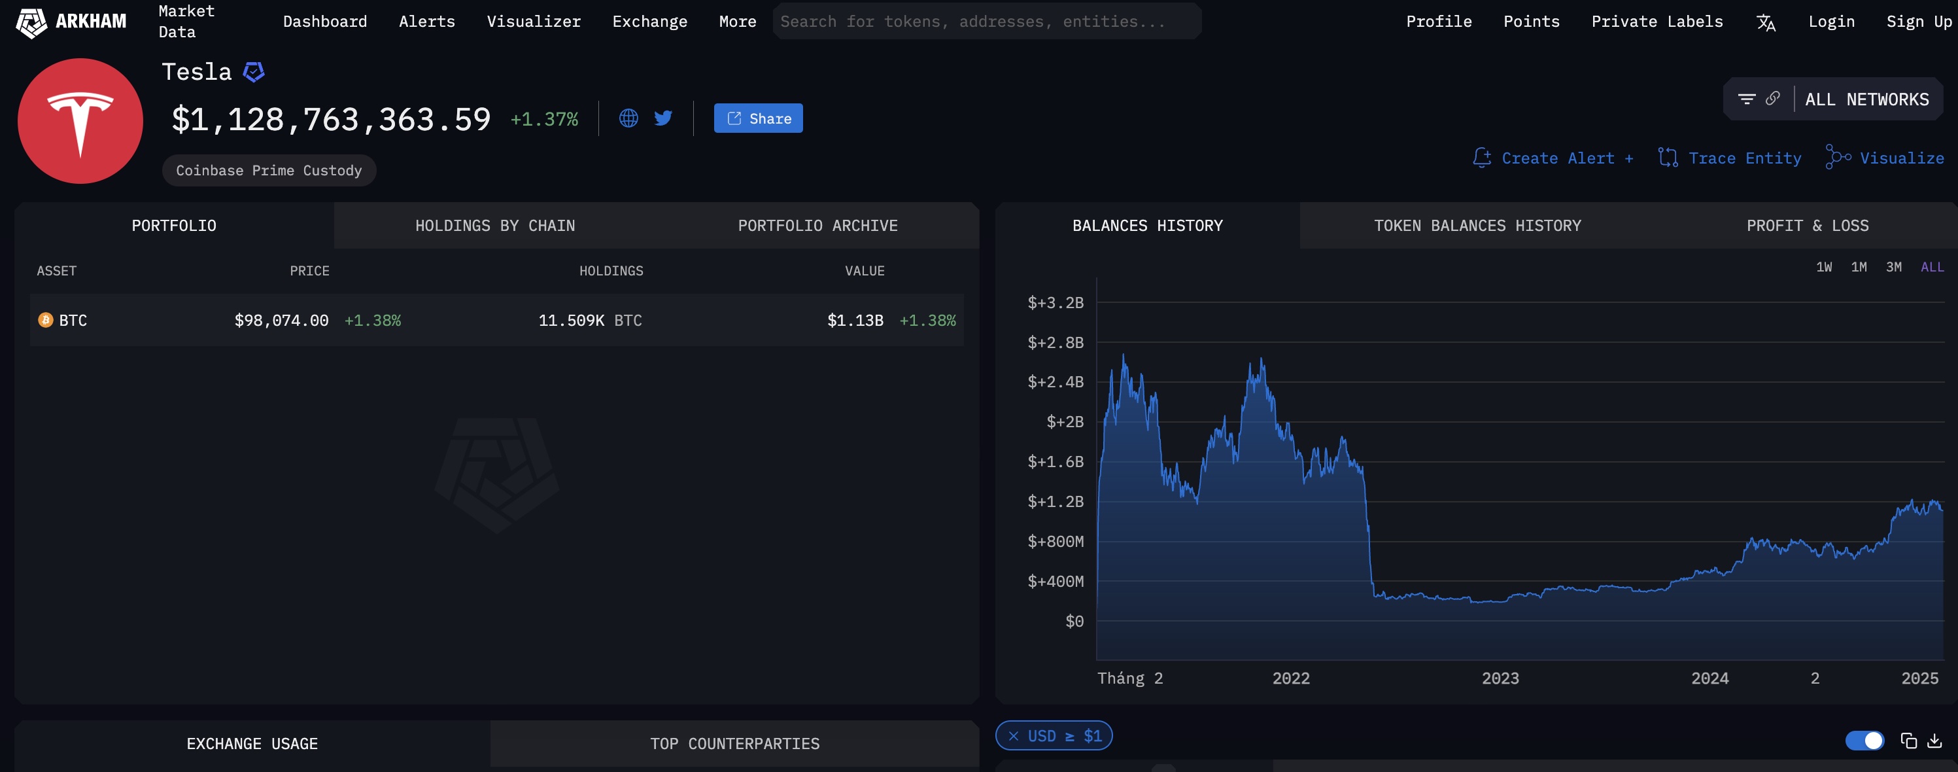Click the Coinbase Prime Custody tag
The width and height of the screenshot is (1958, 772).
(269, 170)
